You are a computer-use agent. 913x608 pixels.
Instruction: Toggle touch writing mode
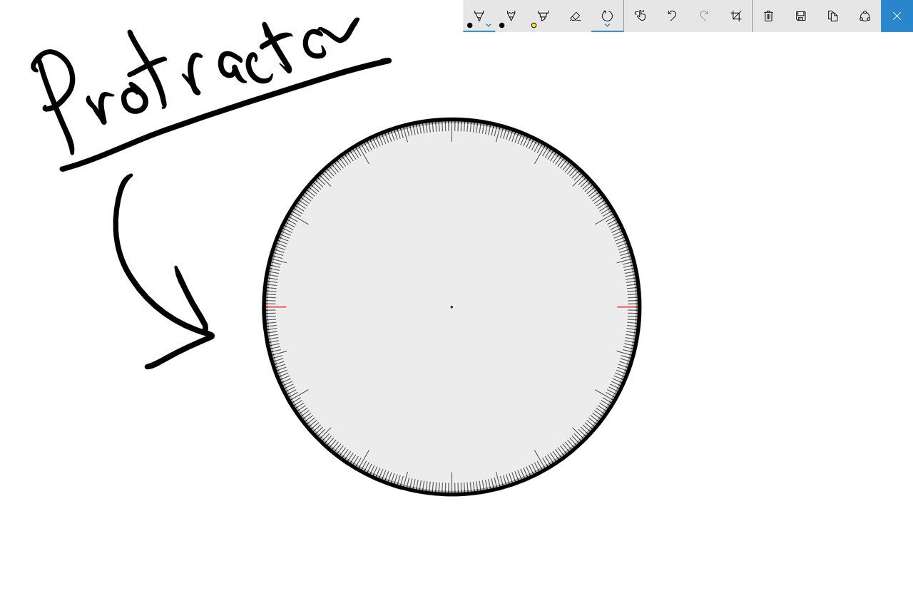(x=640, y=16)
